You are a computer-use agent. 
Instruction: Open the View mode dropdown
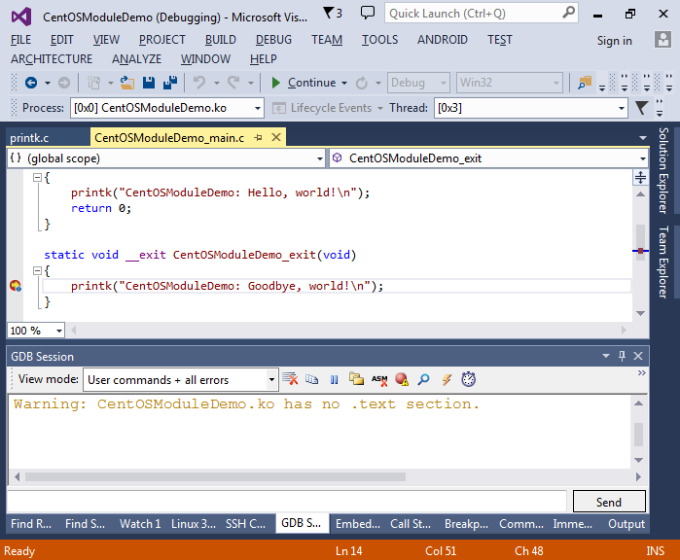(180, 380)
